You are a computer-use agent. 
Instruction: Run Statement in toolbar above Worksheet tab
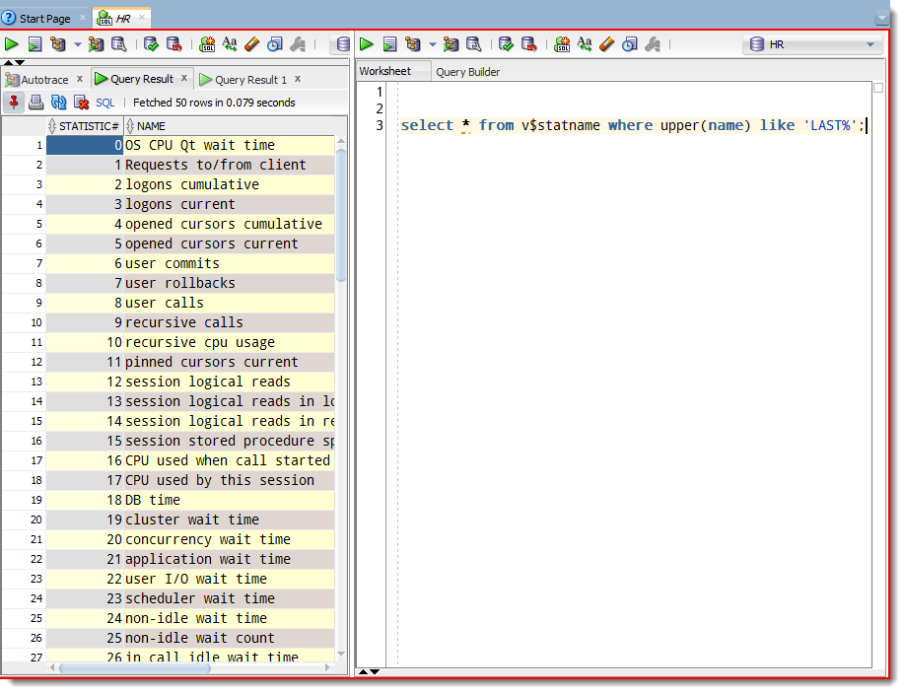(x=367, y=44)
